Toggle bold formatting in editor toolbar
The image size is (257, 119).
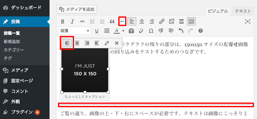pos(63,21)
